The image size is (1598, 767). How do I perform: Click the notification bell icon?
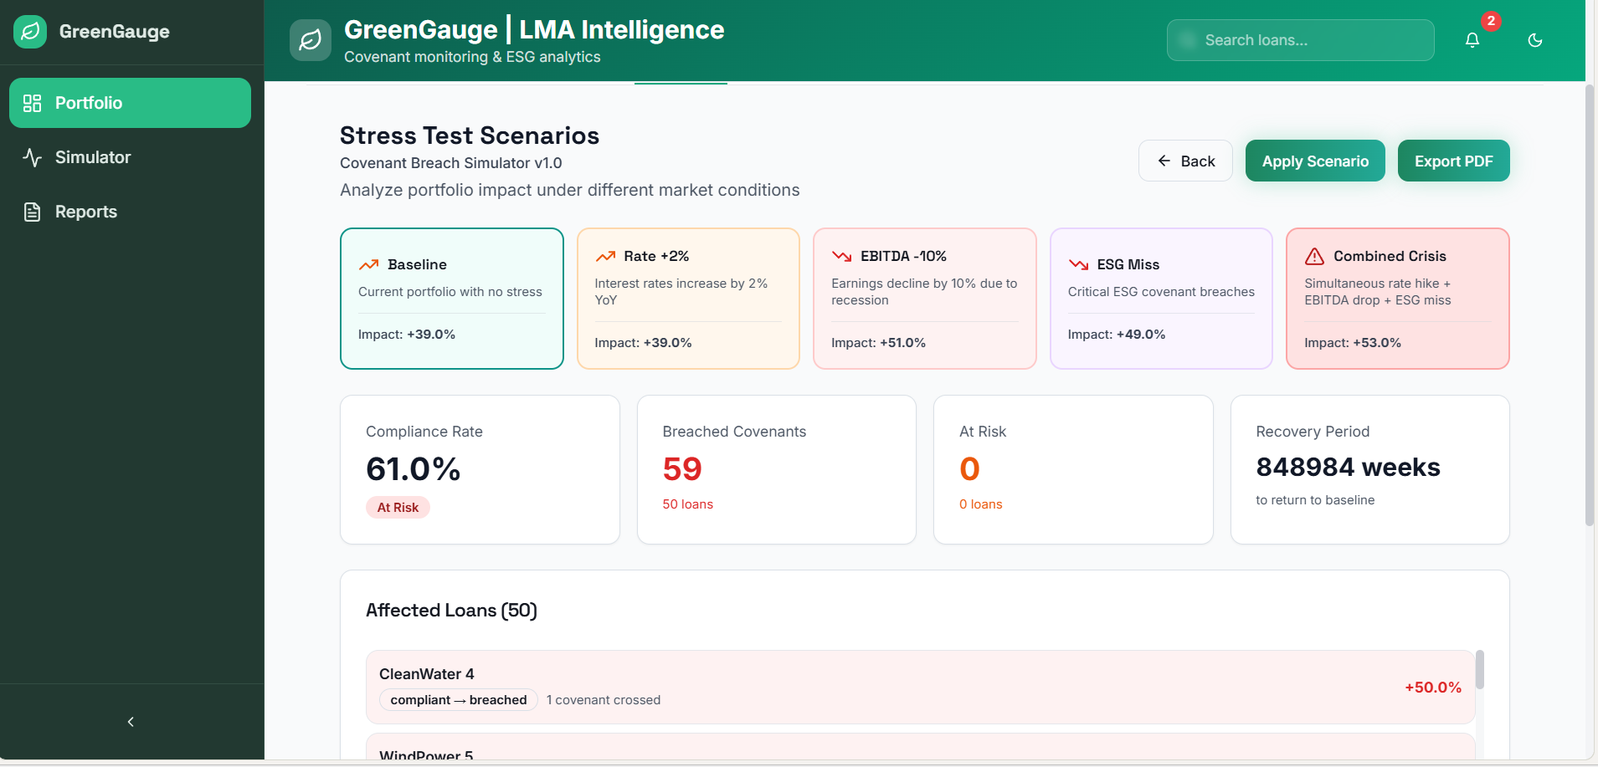pos(1472,40)
